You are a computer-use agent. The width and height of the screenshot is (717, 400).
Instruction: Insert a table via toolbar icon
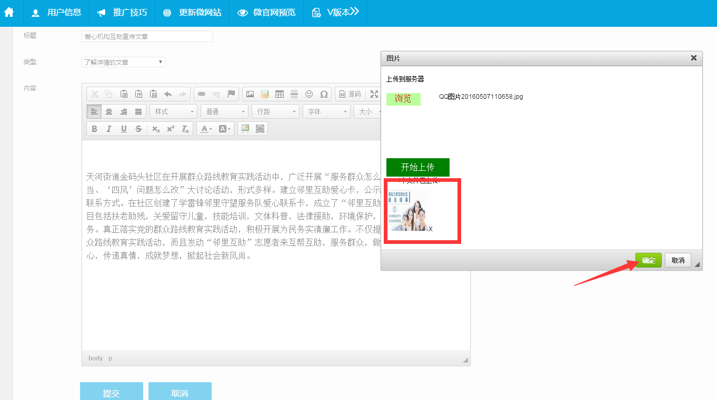click(x=280, y=94)
